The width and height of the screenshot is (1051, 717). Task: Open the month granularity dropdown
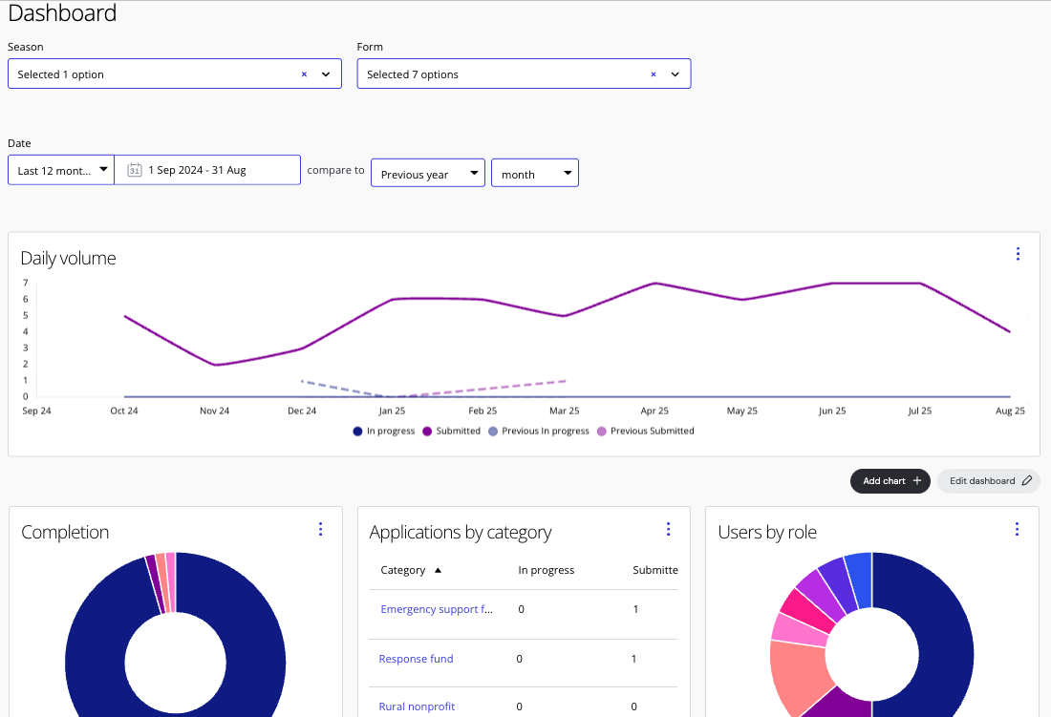(x=534, y=173)
